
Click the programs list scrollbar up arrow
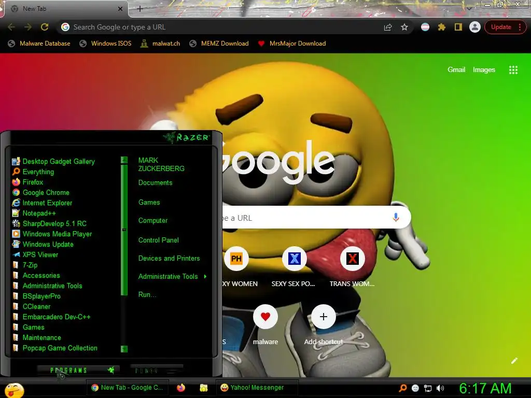(x=124, y=160)
